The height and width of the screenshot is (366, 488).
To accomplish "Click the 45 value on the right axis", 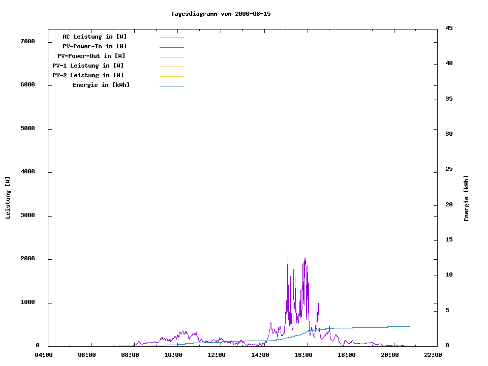I will (449, 28).
